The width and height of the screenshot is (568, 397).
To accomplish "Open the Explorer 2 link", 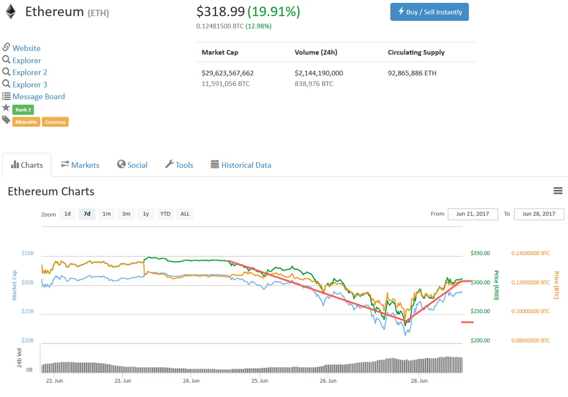I will (30, 72).
